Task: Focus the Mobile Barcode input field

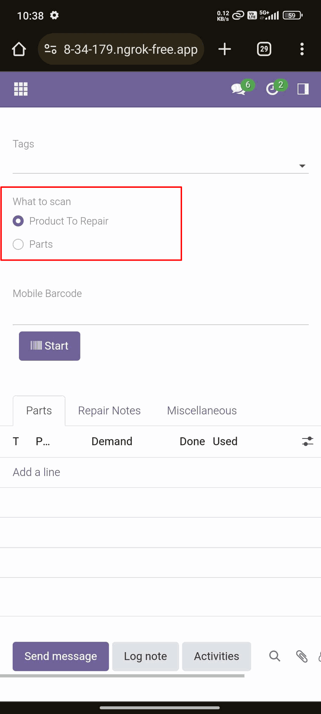Action: 160,313
